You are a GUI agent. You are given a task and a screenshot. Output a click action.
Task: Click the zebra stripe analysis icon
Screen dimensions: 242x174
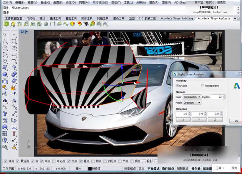(x=86, y=24)
